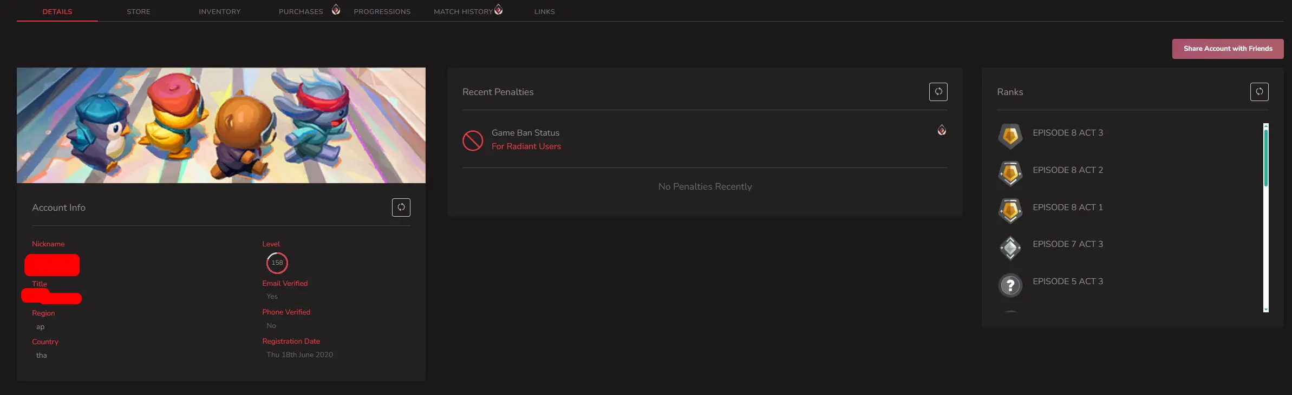The height and width of the screenshot is (395, 1292).
Task: Click Share Account with Friends button
Action: 1228,49
